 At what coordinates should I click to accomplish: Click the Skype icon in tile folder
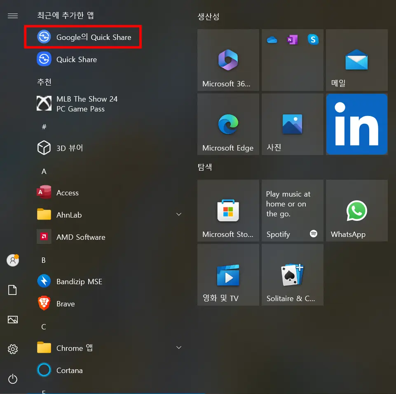313,39
